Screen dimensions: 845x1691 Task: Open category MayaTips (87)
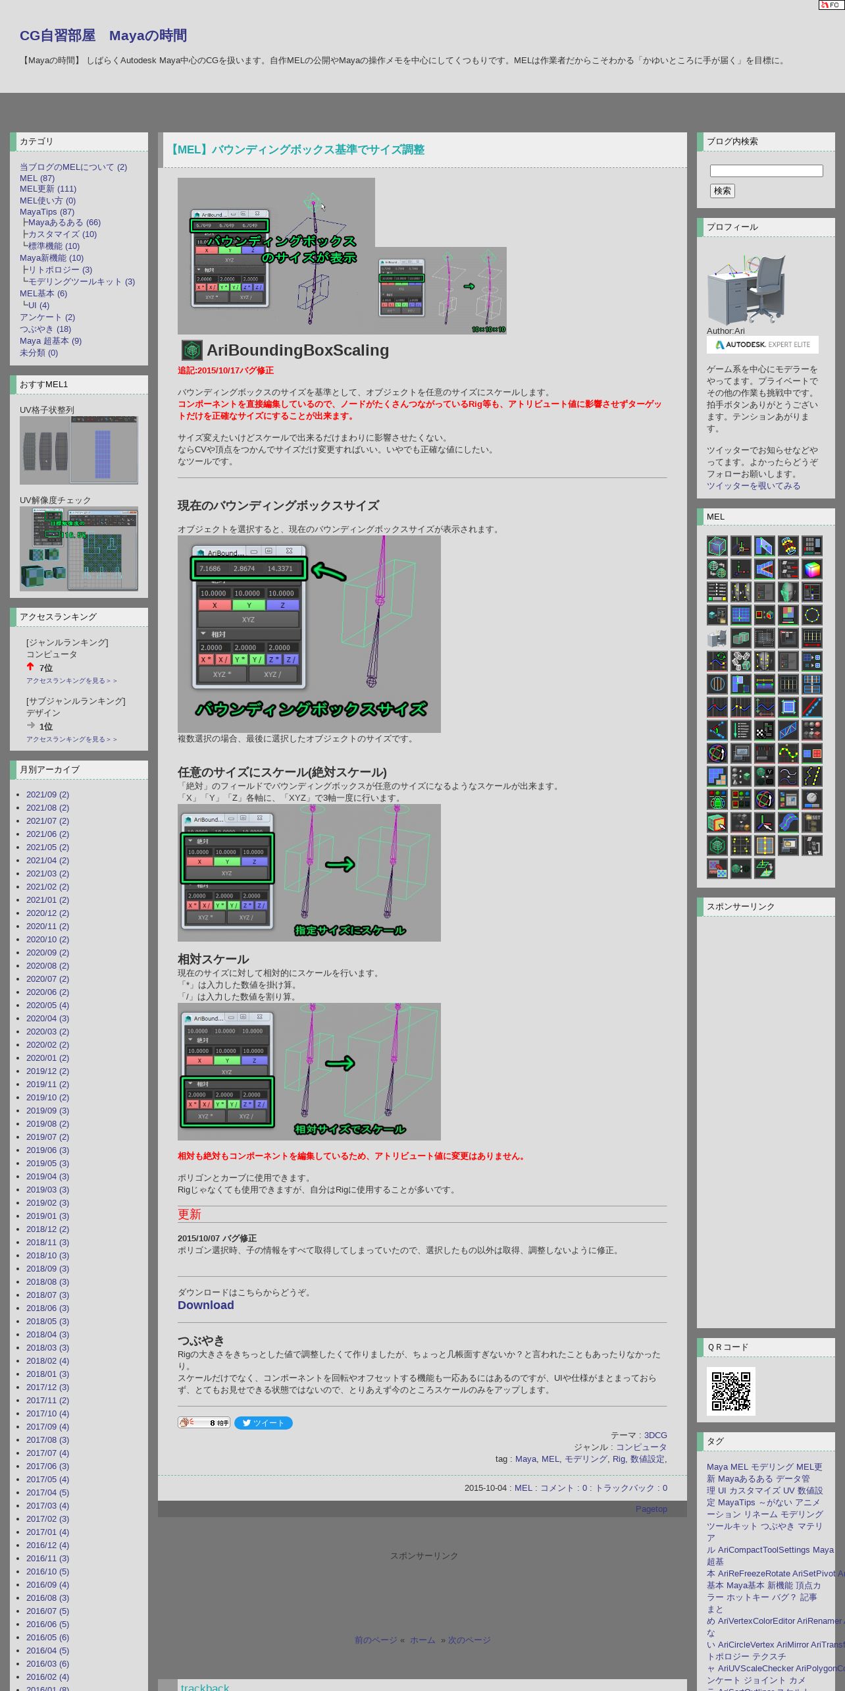click(47, 211)
